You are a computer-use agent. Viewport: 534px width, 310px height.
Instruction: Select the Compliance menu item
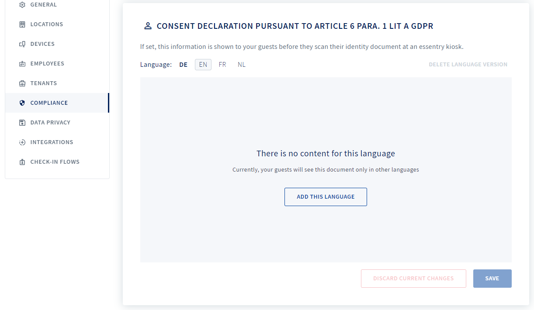pyautogui.click(x=57, y=103)
